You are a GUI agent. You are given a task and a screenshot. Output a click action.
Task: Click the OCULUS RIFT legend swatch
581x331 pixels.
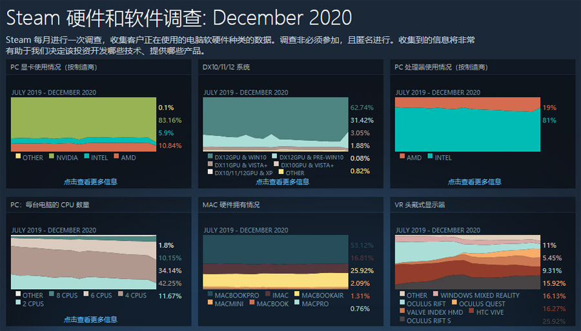(402, 302)
